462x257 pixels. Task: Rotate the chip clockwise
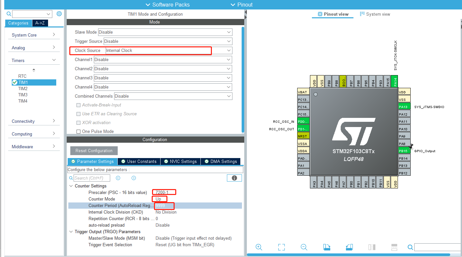(x=327, y=247)
